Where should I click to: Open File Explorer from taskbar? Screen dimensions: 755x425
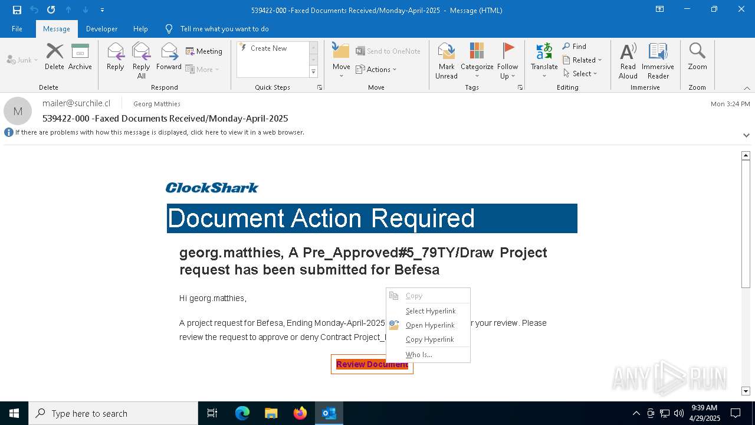click(271, 413)
